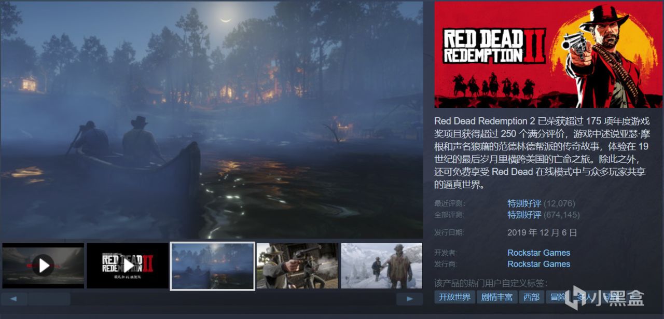Select the 西部 tag
The width and height of the screenshot is (664, 319).
(532, 297)
